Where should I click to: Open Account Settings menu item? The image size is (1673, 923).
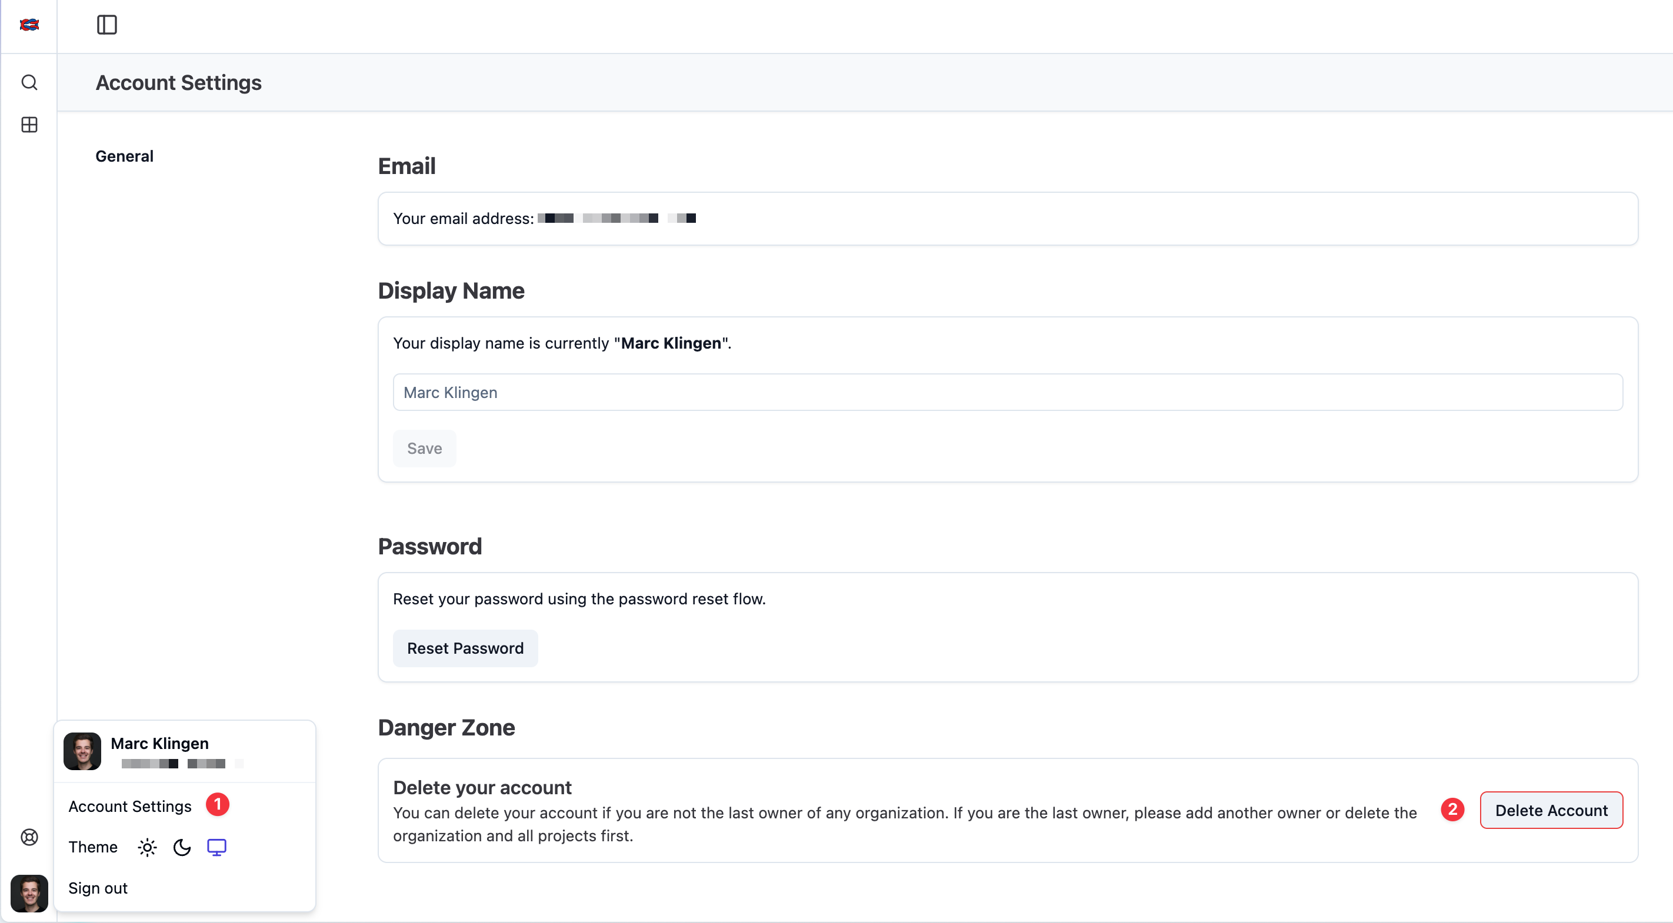point(130,806)
